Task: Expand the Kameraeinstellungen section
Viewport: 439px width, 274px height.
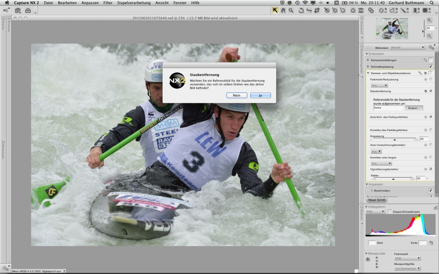Action: [368, 60]
